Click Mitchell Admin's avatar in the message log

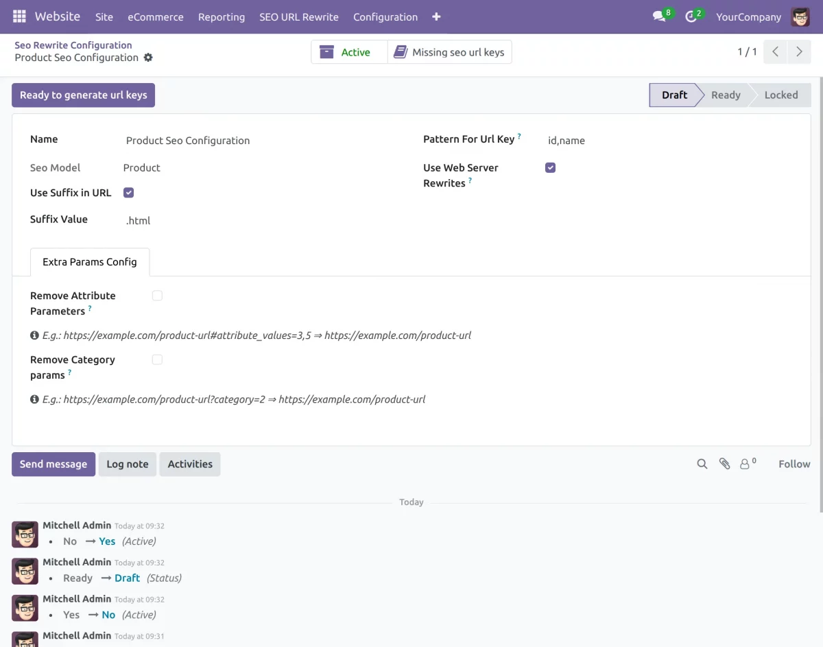tap(25, 534)
